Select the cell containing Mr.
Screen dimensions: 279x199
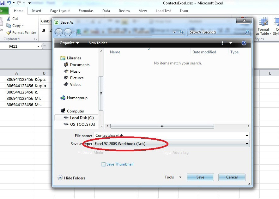[x=43, y=98]
